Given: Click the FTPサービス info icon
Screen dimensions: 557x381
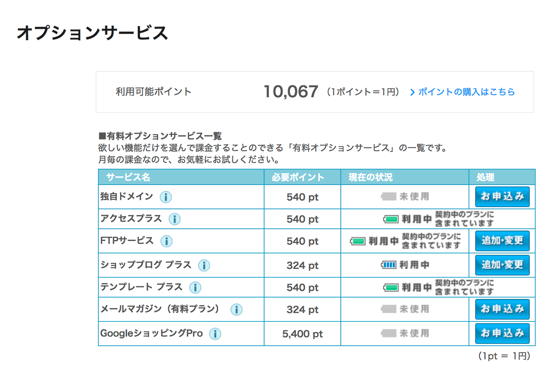Looking at the screenshot, I should click(x=166, y=241).
